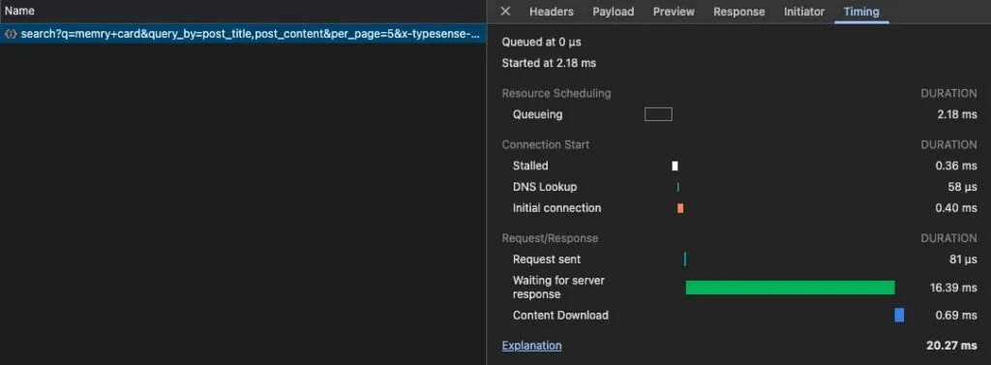Click the Waiting for server response label
Screen dimensions: 991x365
coord(558,288)
